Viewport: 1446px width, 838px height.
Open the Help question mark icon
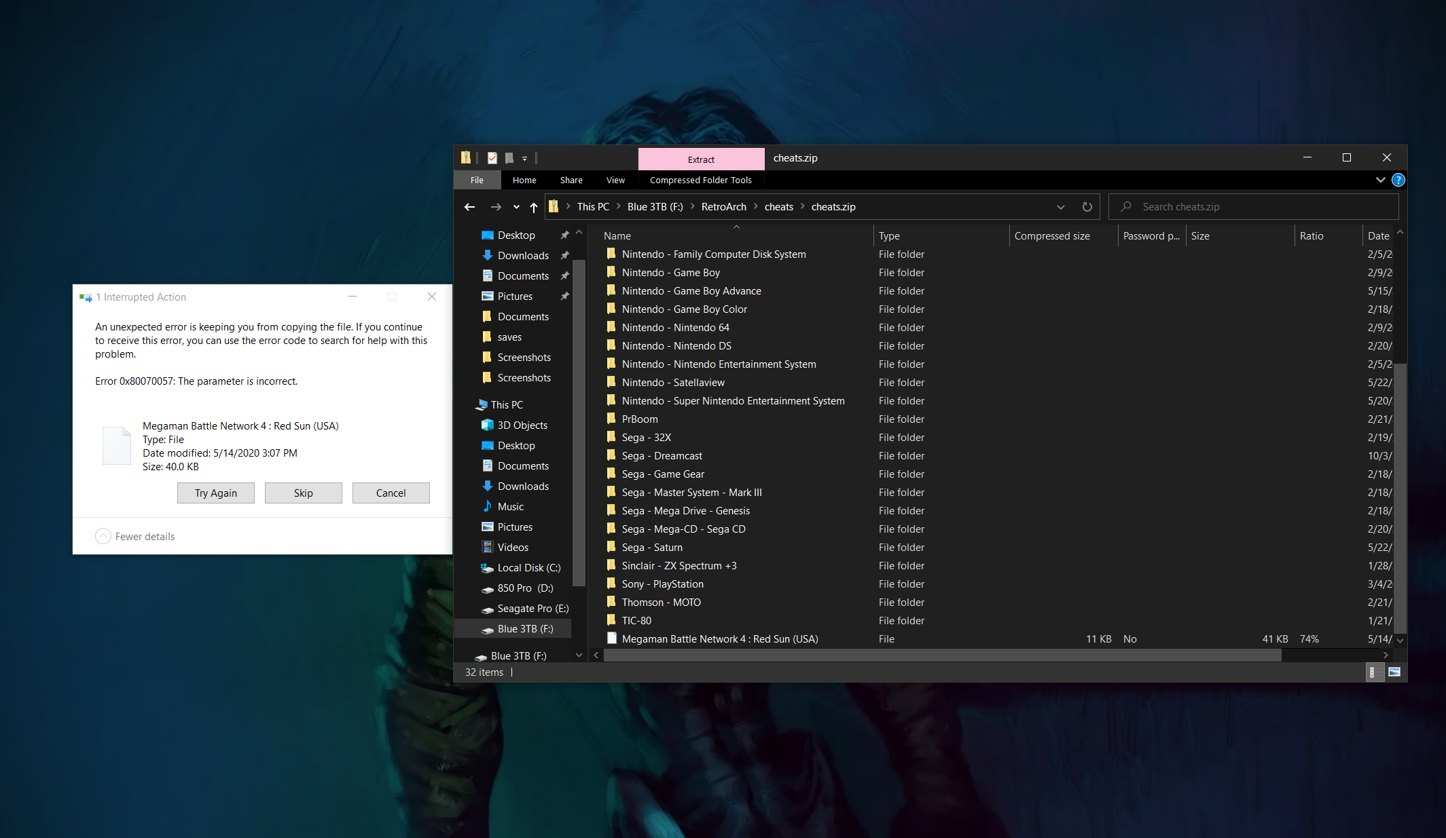click(1398, 180)
